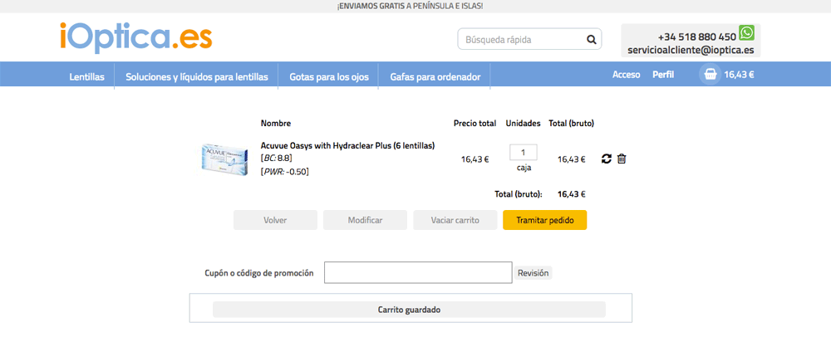Open Acuvue Oasys with Hydraclear Plus product link
The image size is (831, 337).
347,145
